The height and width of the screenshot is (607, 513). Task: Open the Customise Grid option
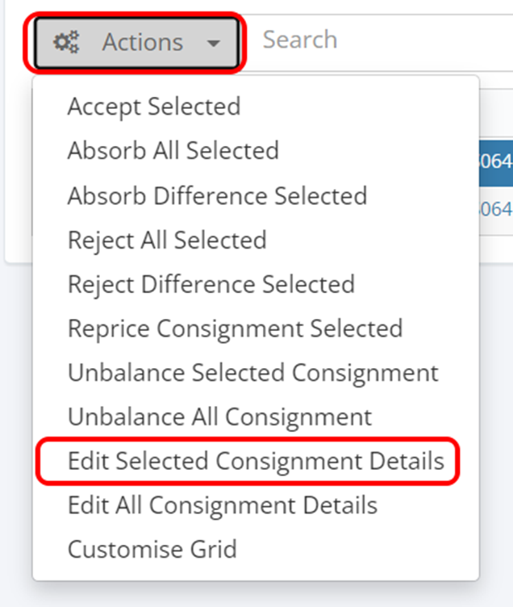coord(152,550)
